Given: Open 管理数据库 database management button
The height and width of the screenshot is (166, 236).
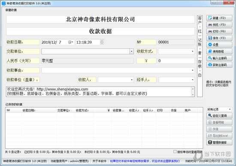Looking at the screenshot, I should pos(219,142).
